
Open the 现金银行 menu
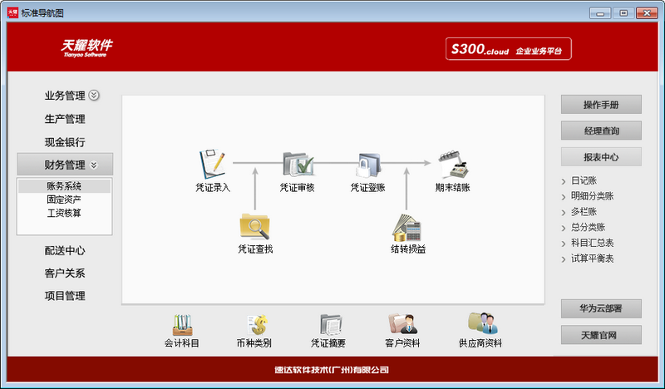coord(65,142)
